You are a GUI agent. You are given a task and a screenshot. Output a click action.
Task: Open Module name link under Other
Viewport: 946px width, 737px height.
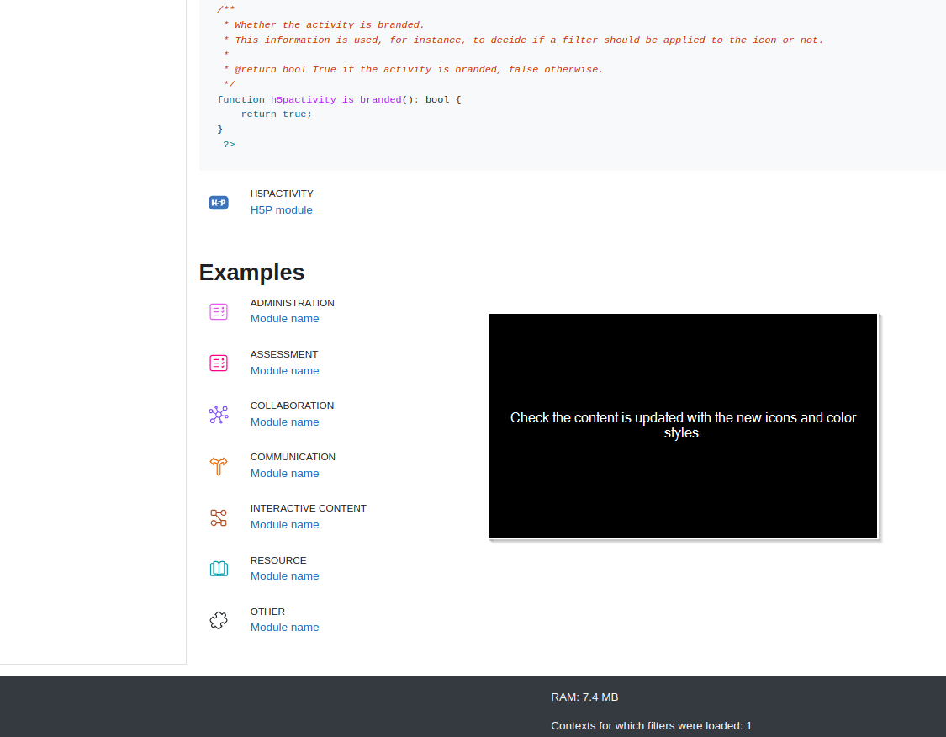click(x=285, y=627)
